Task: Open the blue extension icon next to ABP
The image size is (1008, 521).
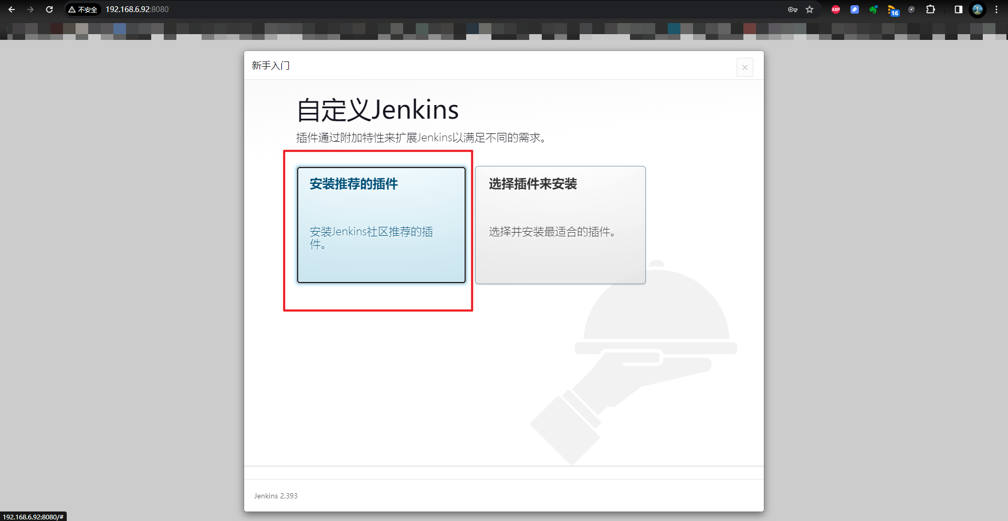Action: point(855,9)
